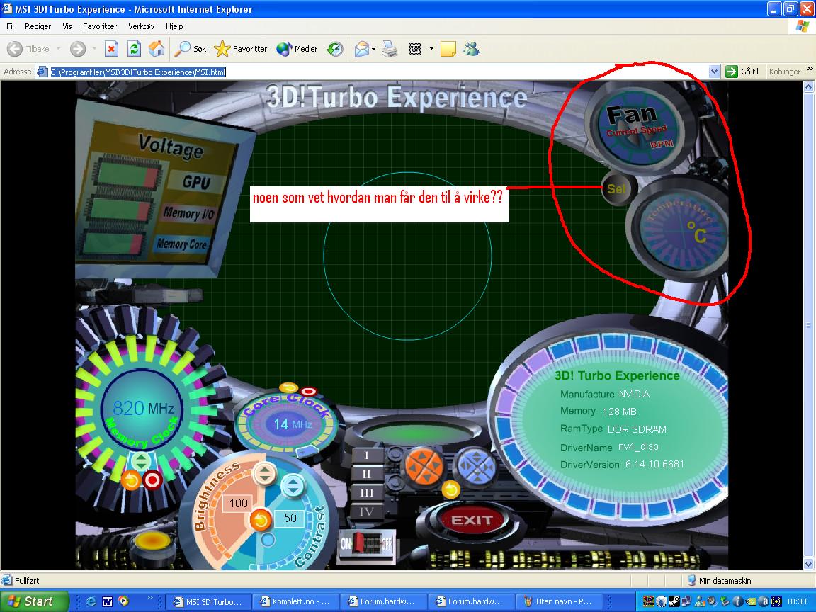Open the Hjelp menu

(174, 26)
